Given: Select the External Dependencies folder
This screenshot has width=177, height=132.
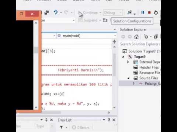Looking at the screenshot, I should click(147, 62).
